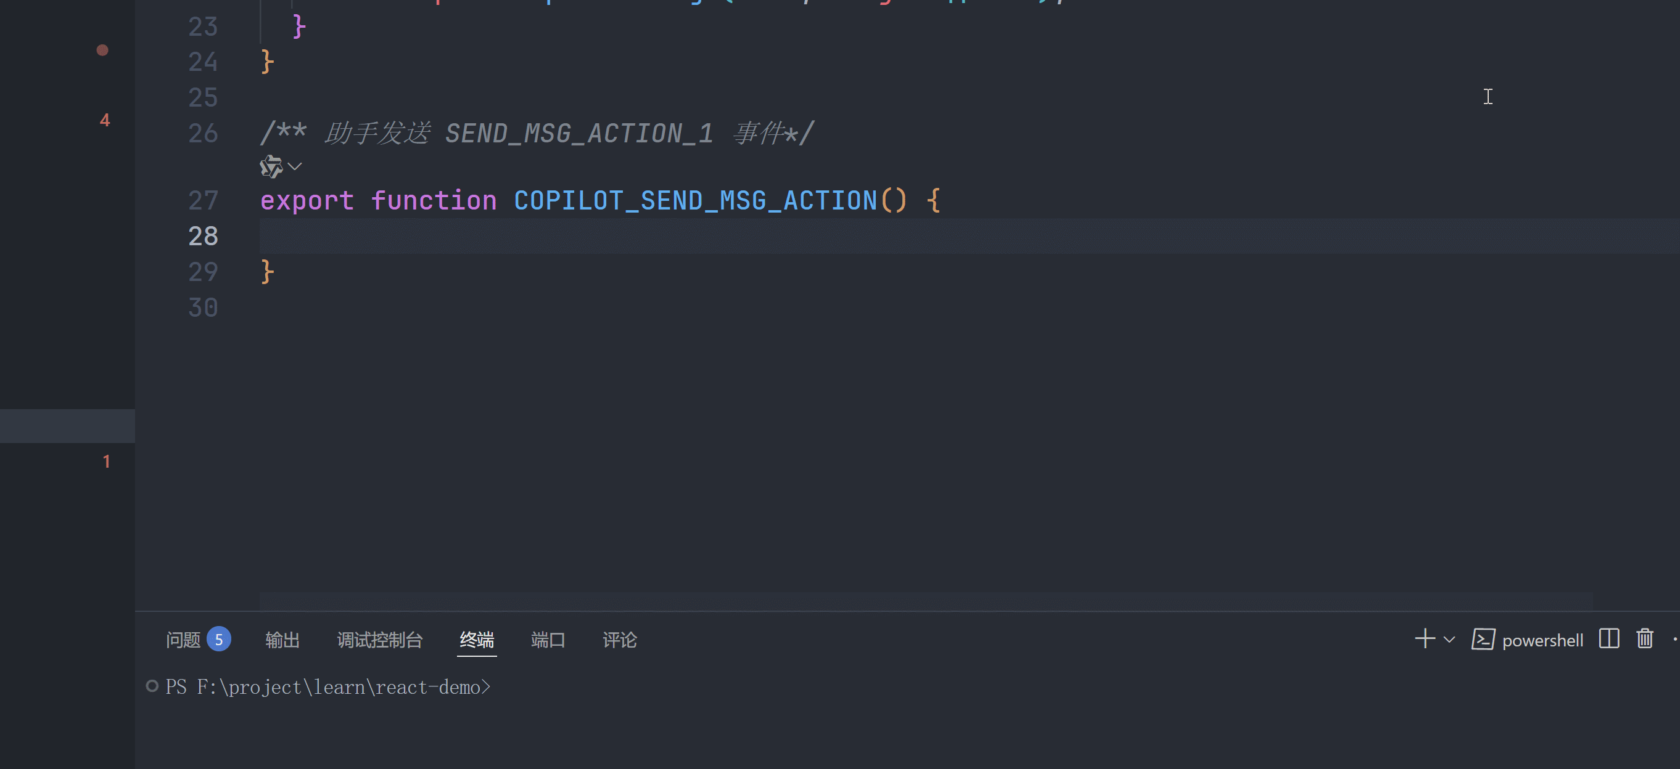The width and height of the screenshot is (1680, 769).
Task: Switch to the 输出 panel tab
Action: pyautogui.click(x=282, y=640)
